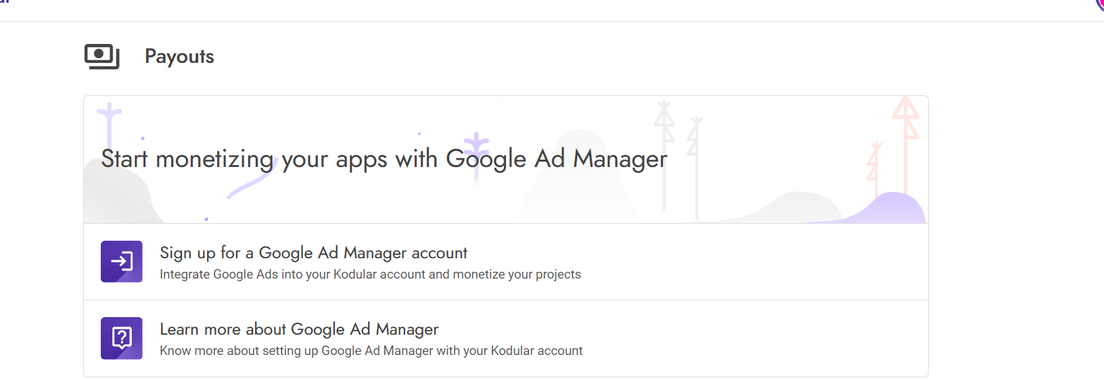This screenshot has height=380, width=1104.
Task: Click the grey pine trees illustration
Action: pyautogui.click(x=679, y=160)
